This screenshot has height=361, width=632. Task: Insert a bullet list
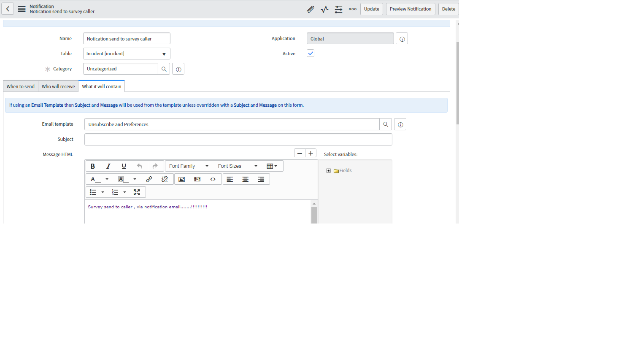(x=93, y=192)
